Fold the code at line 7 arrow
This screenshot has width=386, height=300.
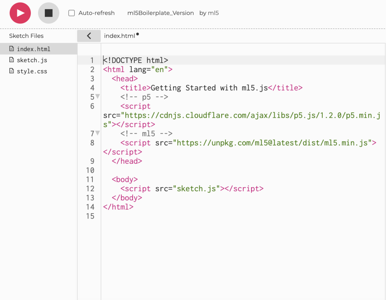[x=98, y=133]
